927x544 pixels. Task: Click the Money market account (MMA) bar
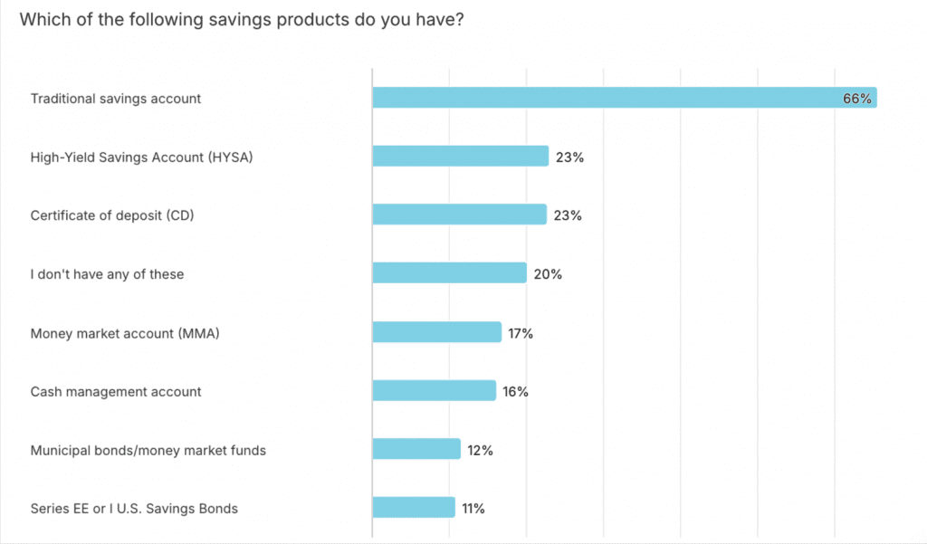coord(436,332)
